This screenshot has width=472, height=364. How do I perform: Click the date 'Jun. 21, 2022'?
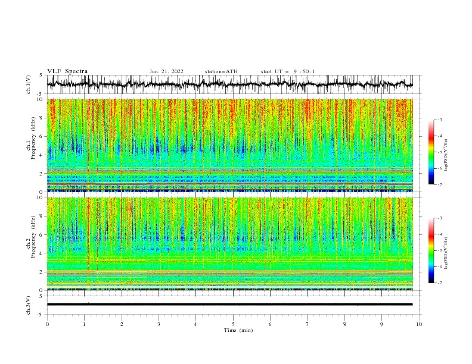coord(166,71)
